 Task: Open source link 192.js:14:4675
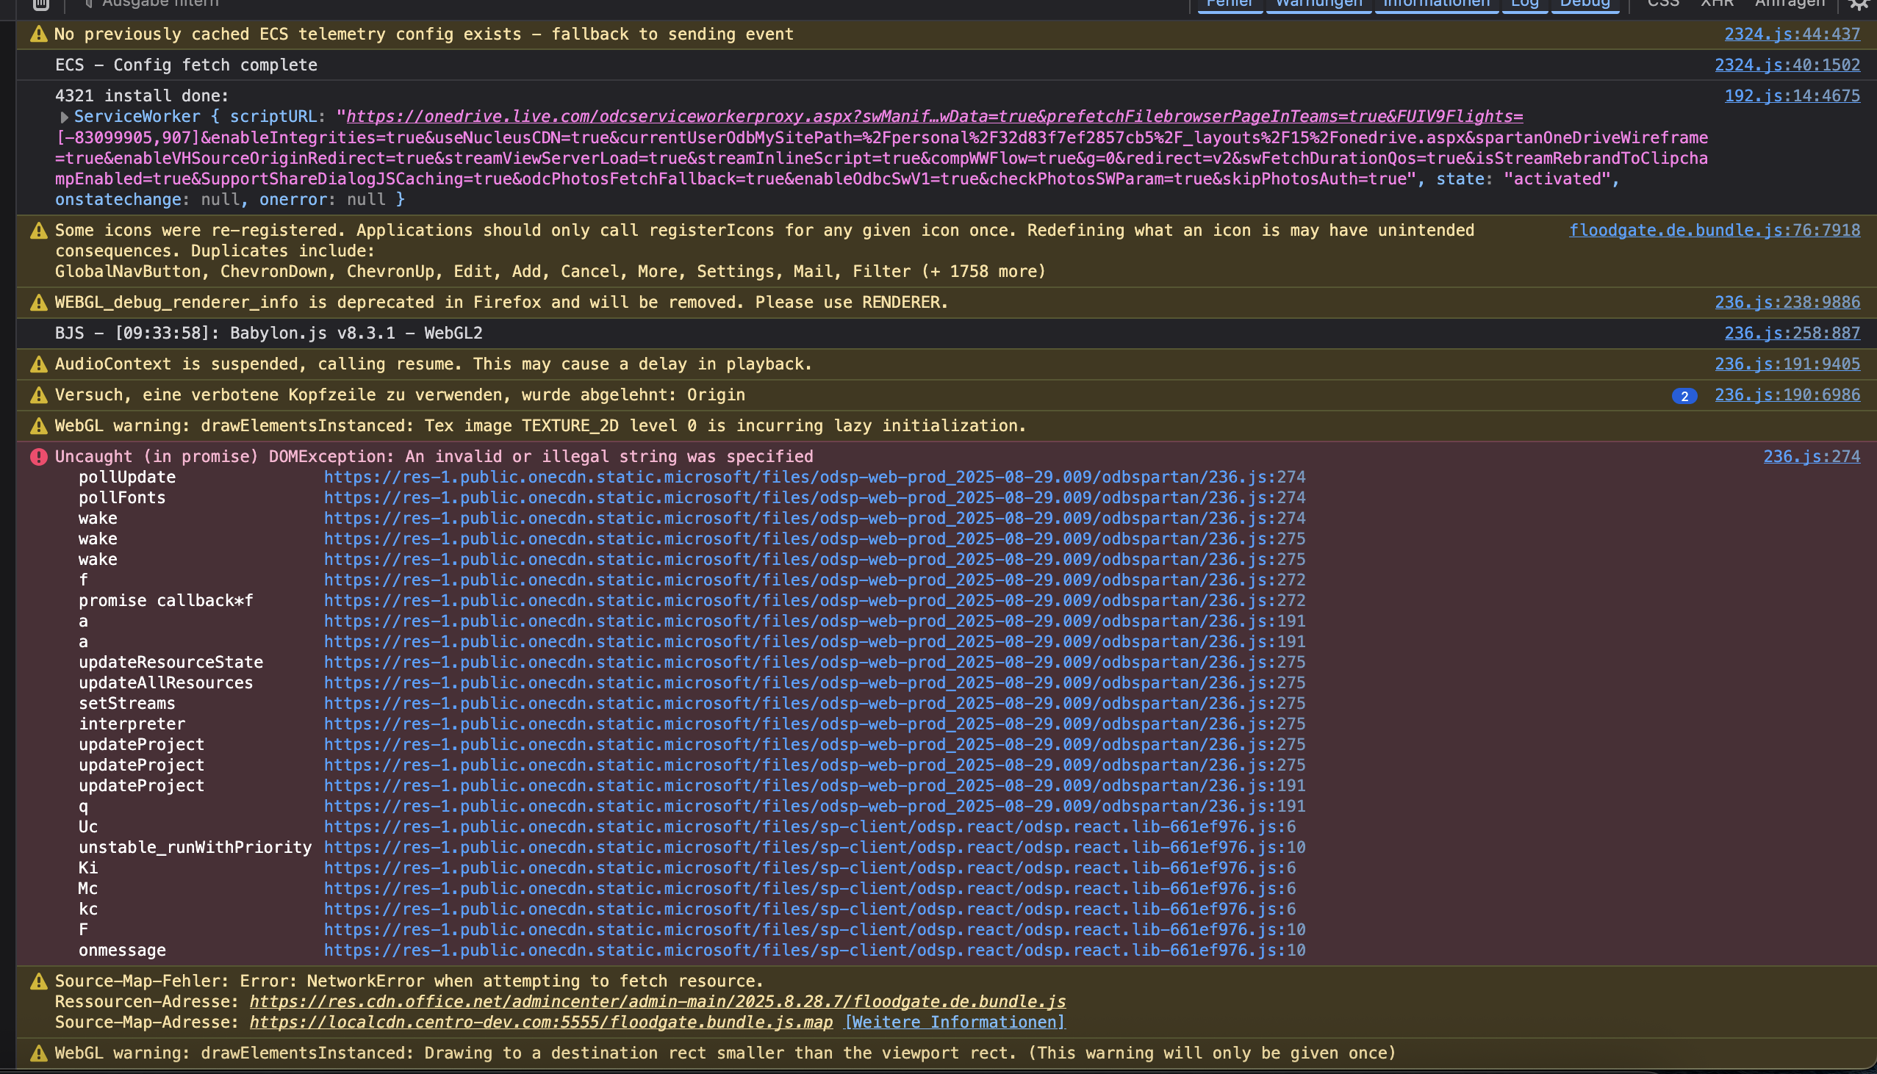click(1792, 96)
